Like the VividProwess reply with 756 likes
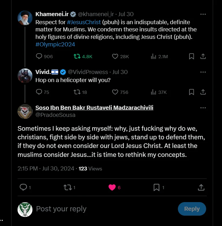222x226 pixels. [115, 92]
